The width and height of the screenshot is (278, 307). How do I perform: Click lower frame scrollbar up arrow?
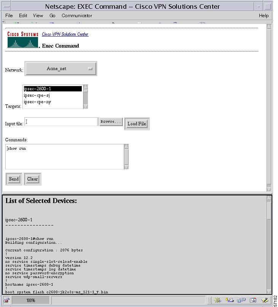point(269,198)
